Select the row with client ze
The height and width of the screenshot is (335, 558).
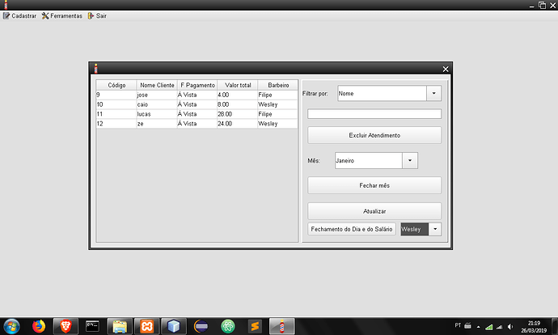[197, 124]
